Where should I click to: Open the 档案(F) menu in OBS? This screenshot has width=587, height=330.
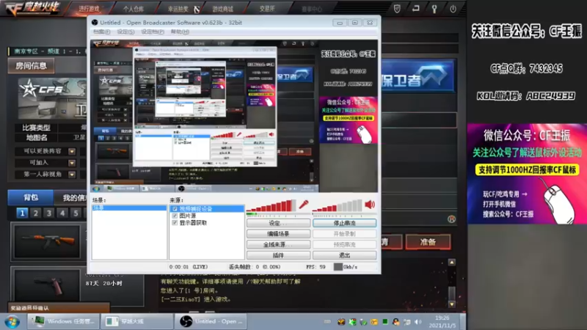point(101,32)
